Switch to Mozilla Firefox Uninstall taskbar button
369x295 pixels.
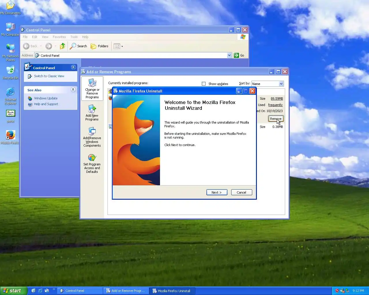click(172, 291)
